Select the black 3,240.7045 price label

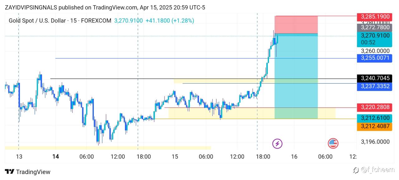(x=374, y=78)
